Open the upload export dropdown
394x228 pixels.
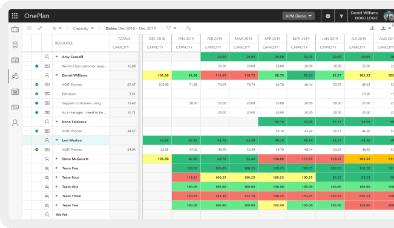(x=386, y=28)
